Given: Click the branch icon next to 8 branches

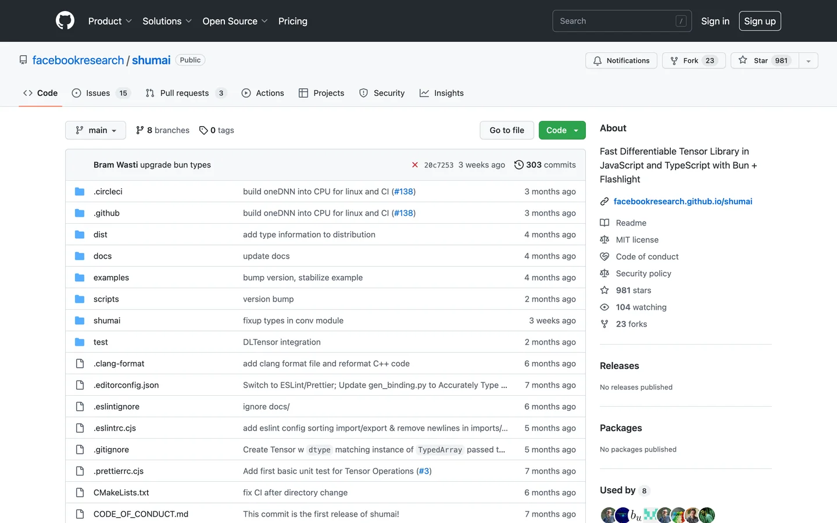Looking at the screenshot, I should pyautogui.click(x=140, y=130).
